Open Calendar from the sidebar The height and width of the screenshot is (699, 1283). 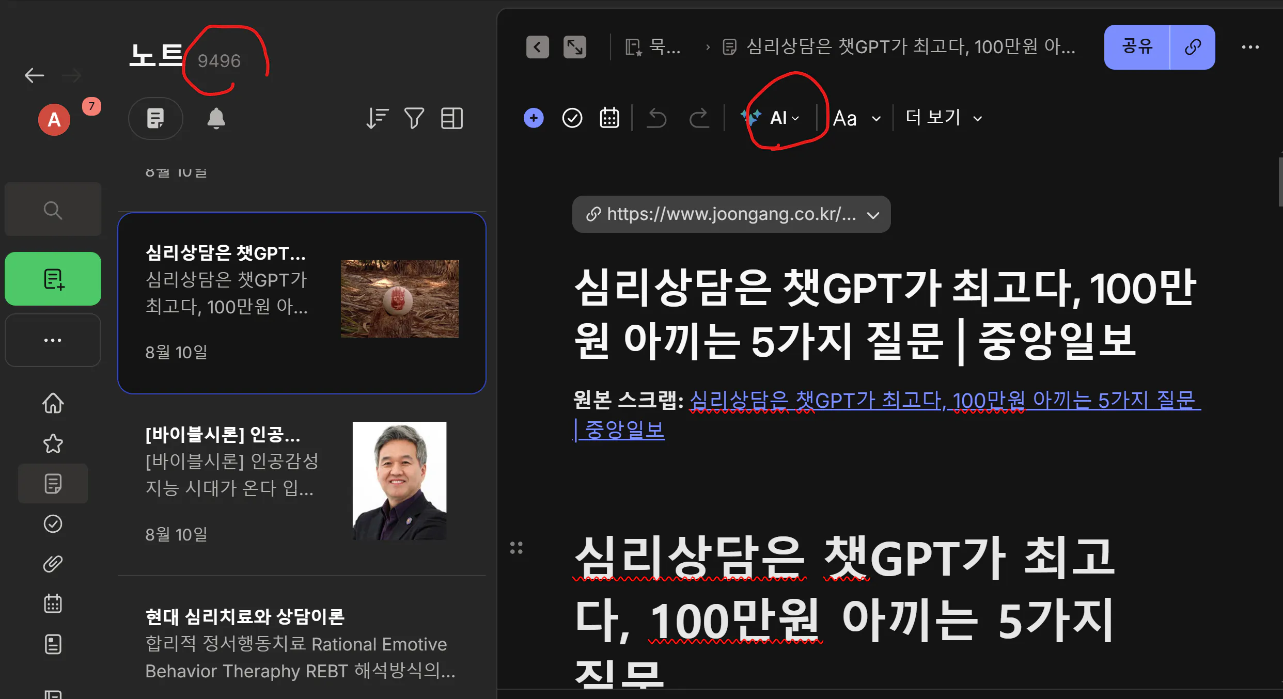[x=53, y=603]
